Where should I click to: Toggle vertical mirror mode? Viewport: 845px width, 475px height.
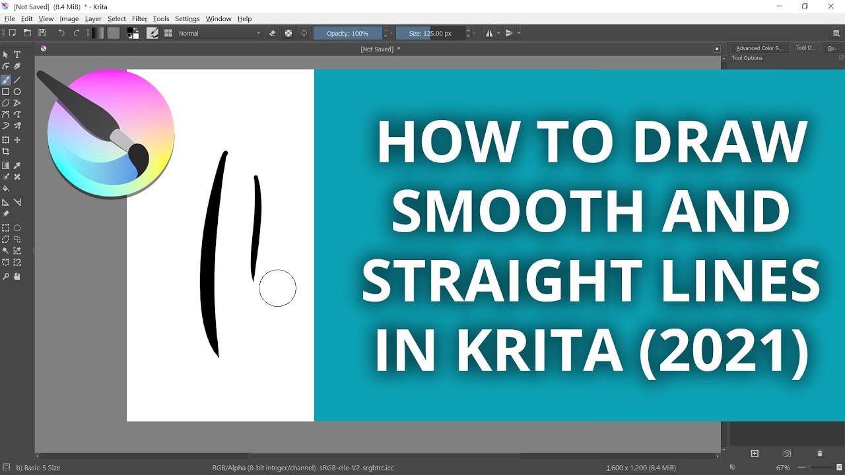(510, 33)
